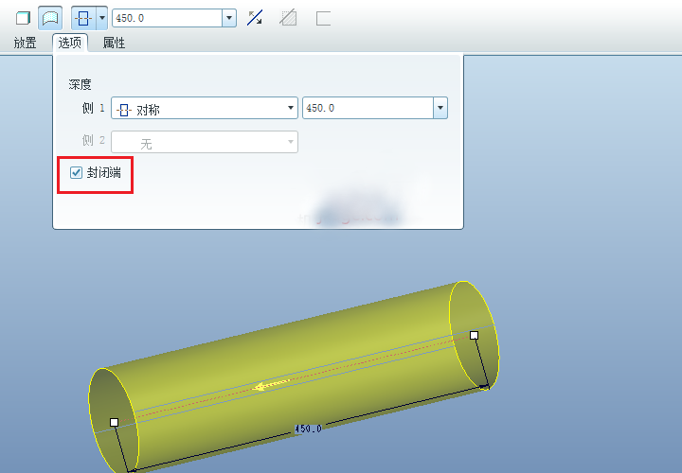Open the 放置 tab

[25, 43]
